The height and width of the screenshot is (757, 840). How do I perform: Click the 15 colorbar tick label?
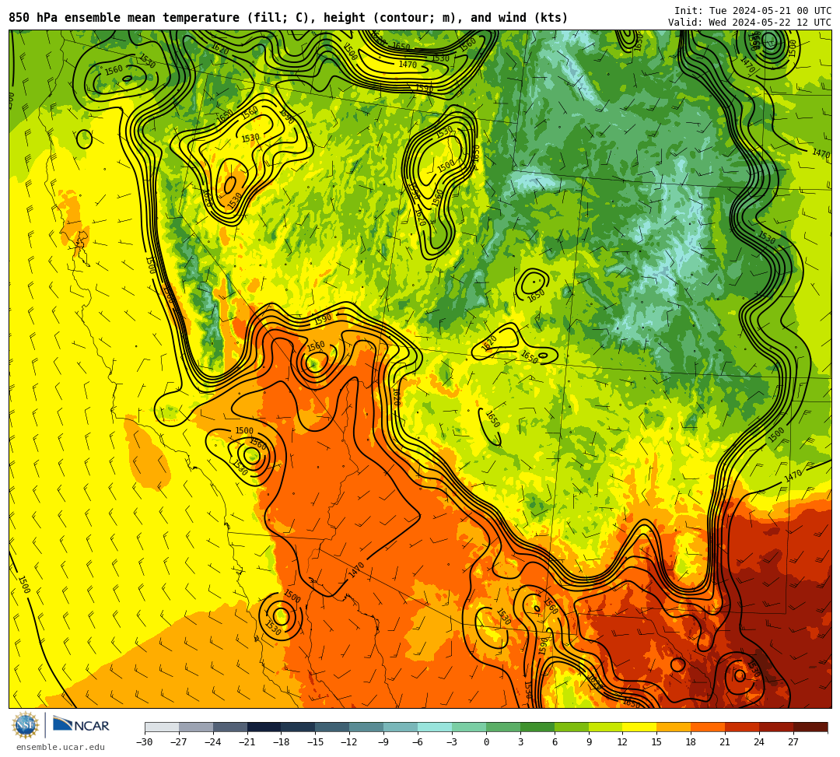656,742
